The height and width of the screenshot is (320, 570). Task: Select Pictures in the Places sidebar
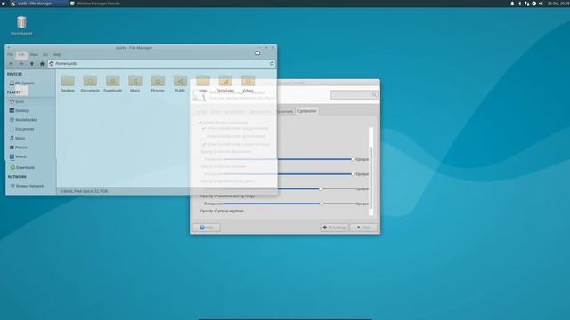(19, 148)
